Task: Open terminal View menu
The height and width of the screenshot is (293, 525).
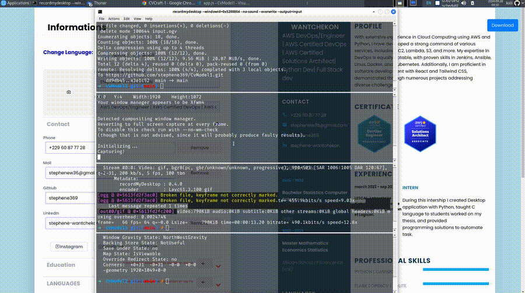Action: 137,19
